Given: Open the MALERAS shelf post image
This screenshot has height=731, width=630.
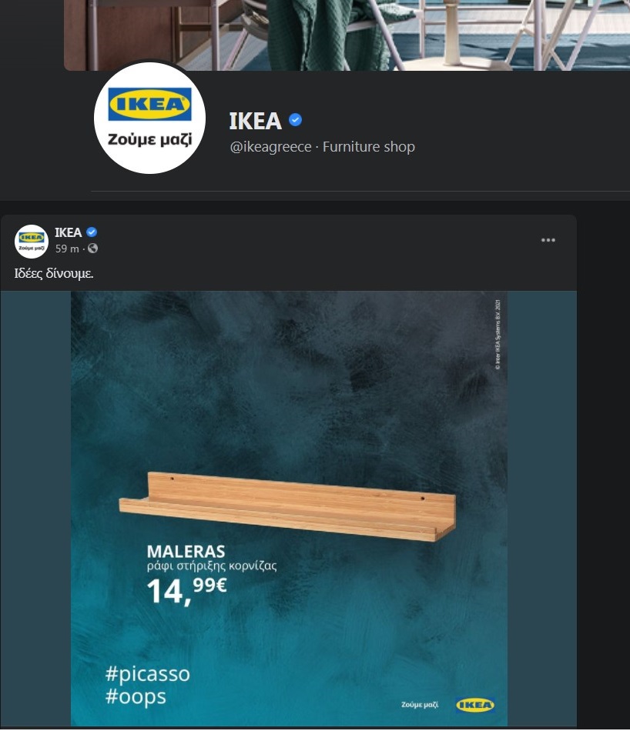Looking at the screenshot, I should (x=289, y=509).
